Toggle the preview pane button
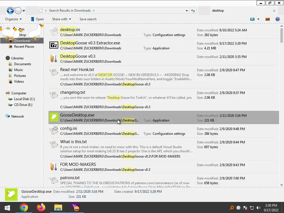284x213 pixels. [x=268, y=19]
